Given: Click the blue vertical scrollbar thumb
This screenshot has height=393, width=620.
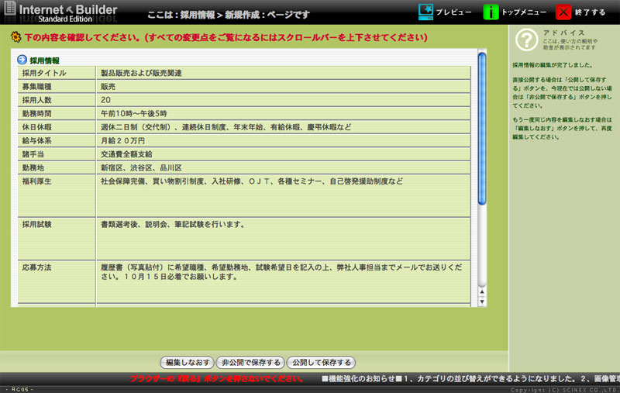Looking at the screenshot, I should 481,128.
